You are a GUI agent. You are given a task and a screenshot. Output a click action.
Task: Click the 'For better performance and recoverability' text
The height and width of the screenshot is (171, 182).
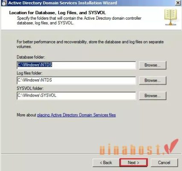pos(90,44)
